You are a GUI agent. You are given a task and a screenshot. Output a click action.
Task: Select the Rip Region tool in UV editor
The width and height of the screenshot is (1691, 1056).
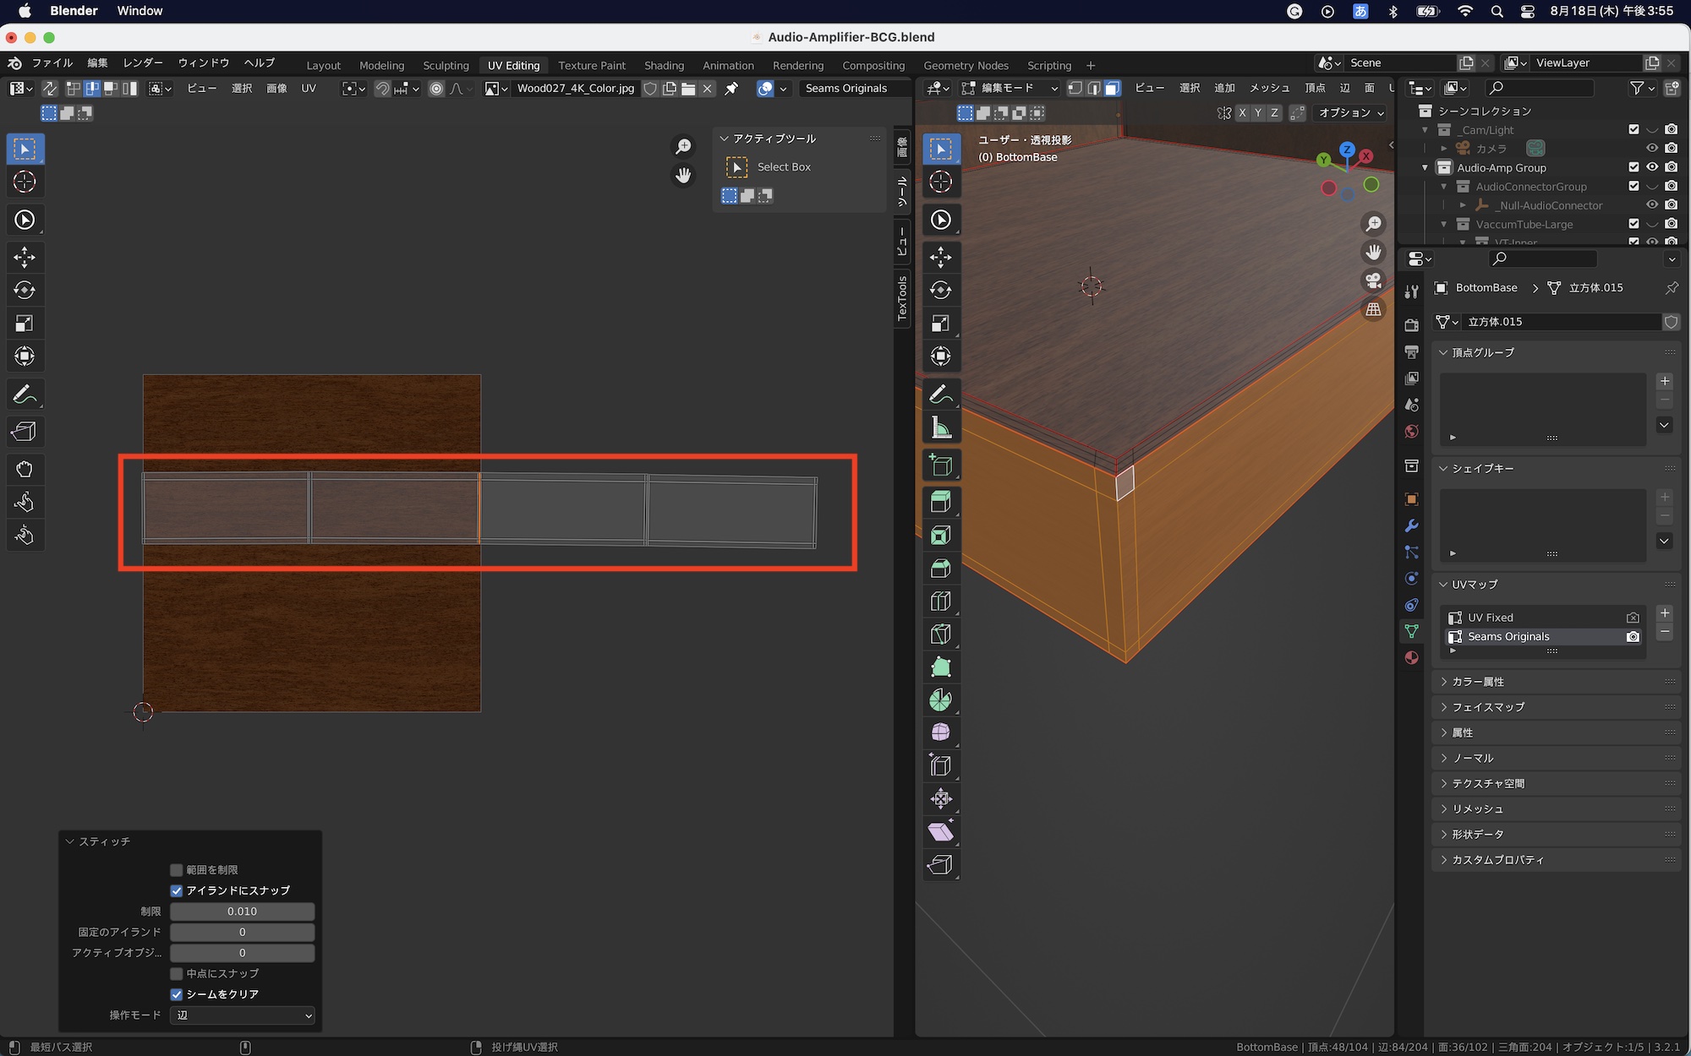(x=24, y=432)
